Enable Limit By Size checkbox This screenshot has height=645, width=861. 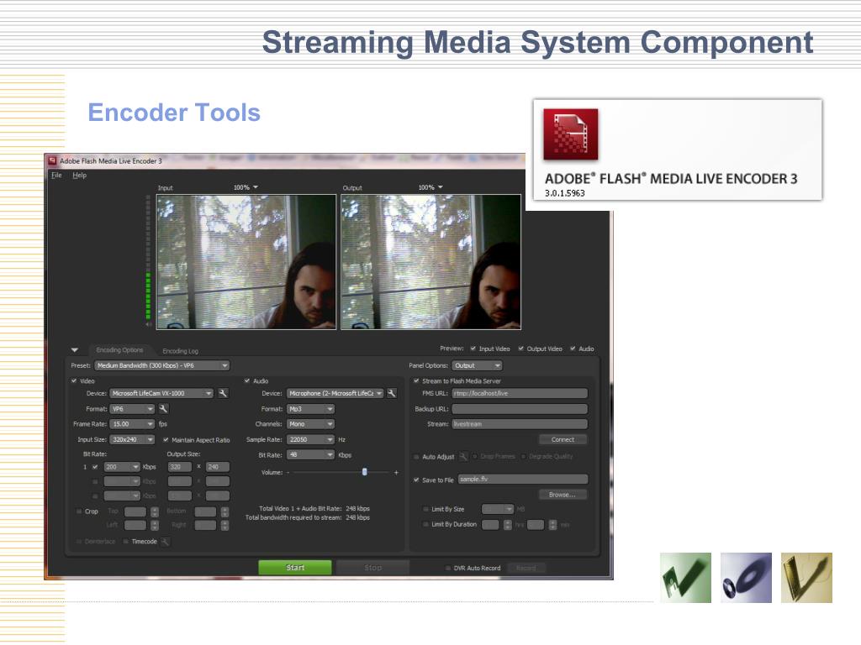[x=425, y=509]
